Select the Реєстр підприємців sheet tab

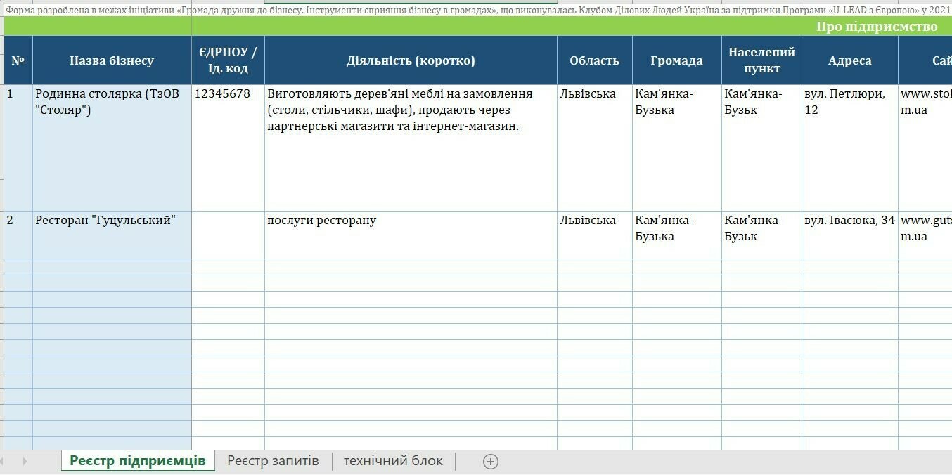click(x=137, y=461)
